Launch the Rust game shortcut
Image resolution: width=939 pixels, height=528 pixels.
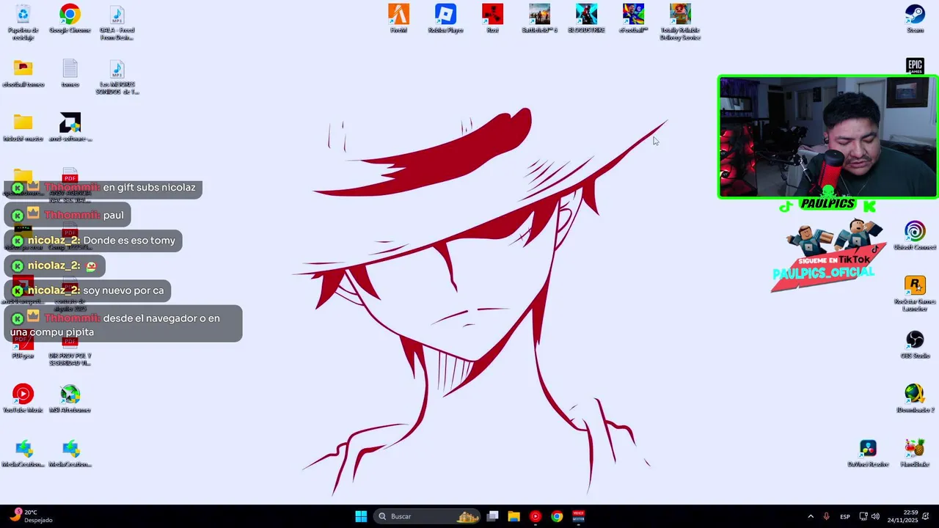[x=492, y=19]
